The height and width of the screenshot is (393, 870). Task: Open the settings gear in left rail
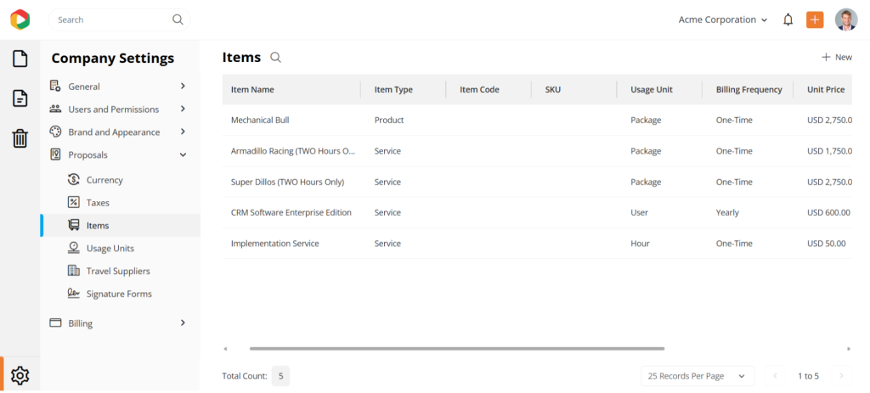[20, 375]
